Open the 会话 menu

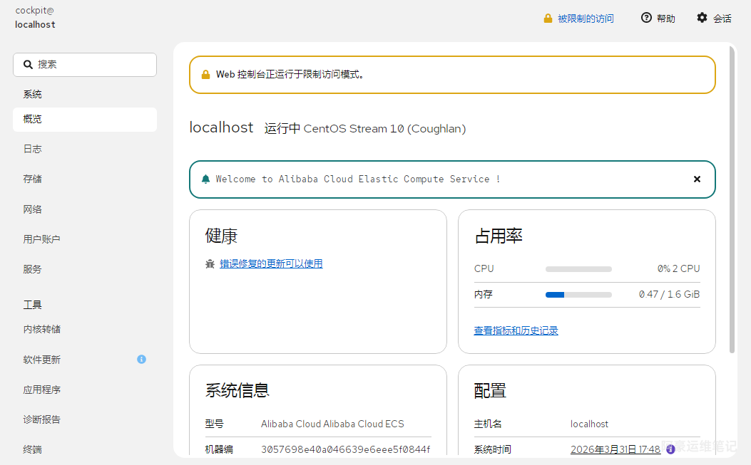tap(714, 19)
